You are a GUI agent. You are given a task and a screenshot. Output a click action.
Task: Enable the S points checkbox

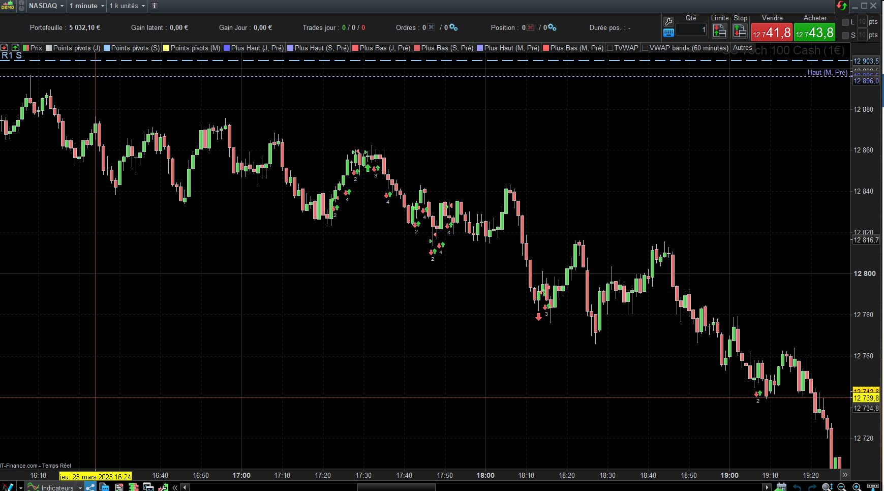click(845, 36)
